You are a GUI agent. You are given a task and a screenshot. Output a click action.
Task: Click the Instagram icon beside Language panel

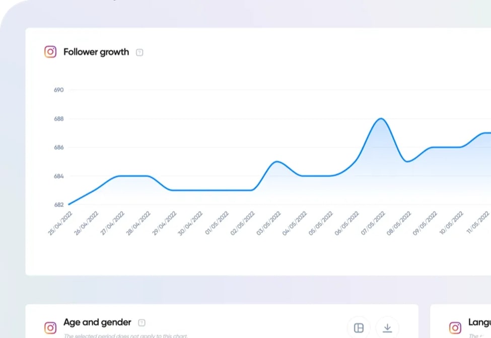coord(455,327)
